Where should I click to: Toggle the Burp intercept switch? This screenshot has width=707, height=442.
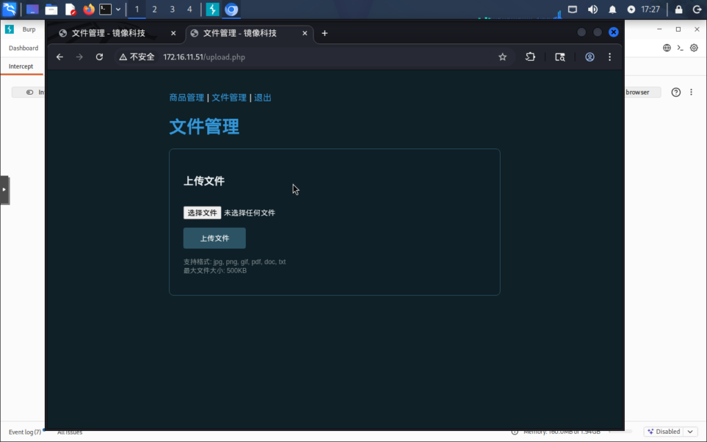click(30, 93)
